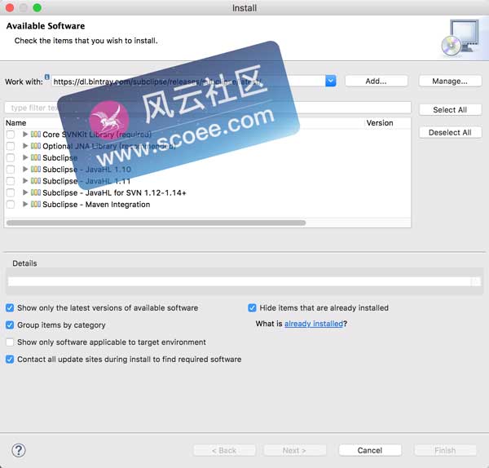Check the Subclipse Maven Integration checkbox
This screenshot has height=468, width=489.
coord(11,205)
